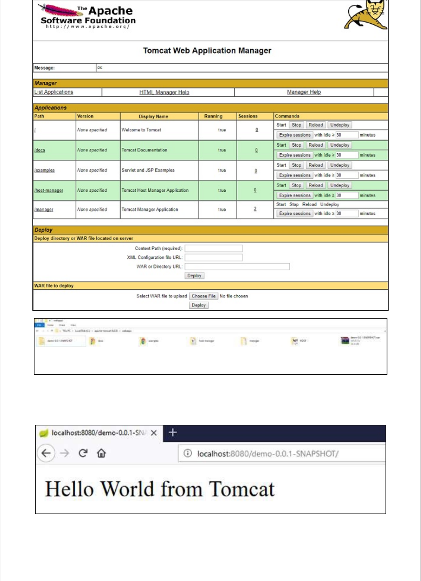Select the ROOT folder in webapps

(299, 340)
